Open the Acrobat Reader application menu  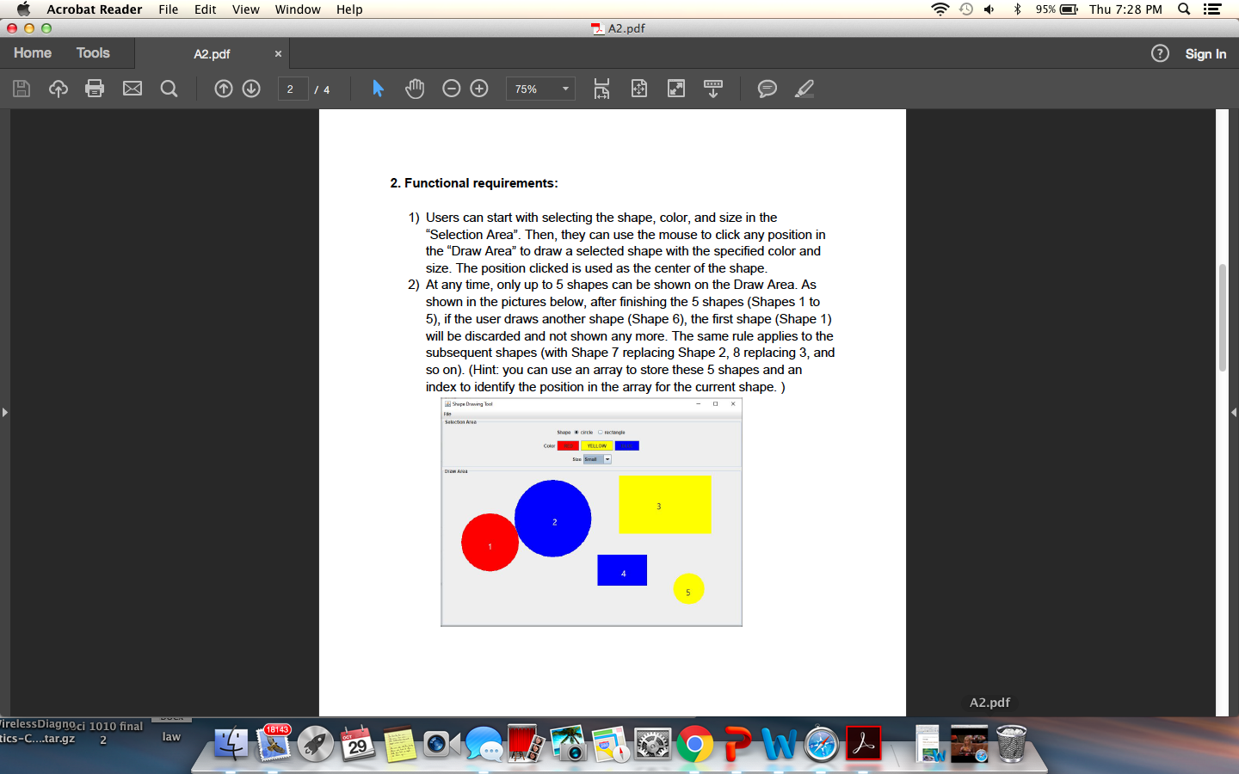(x=95, y=9)
